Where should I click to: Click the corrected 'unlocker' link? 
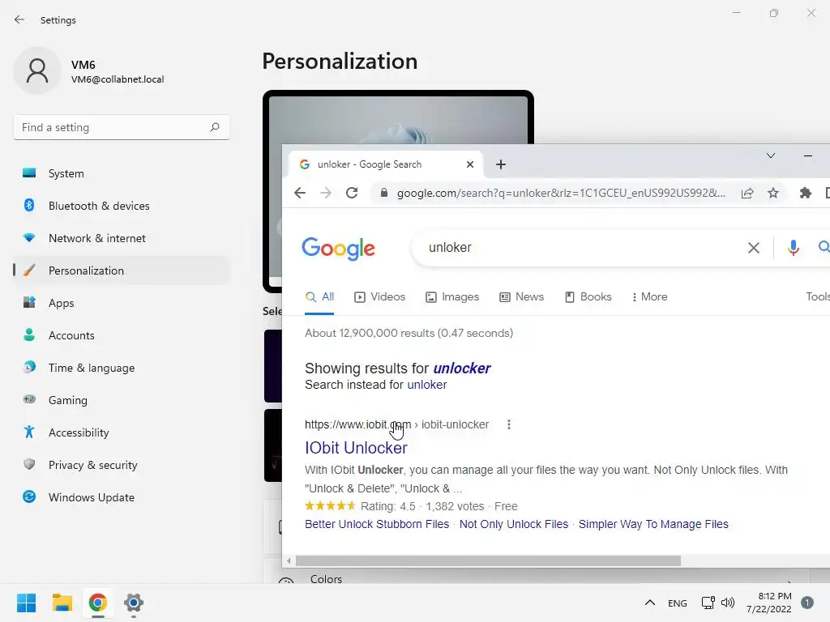pyautogui.click(x=461, y=369)
